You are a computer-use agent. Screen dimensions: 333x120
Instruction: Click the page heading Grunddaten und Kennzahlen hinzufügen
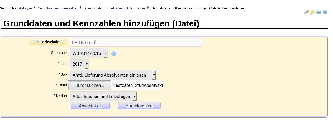tap(101, 24)
